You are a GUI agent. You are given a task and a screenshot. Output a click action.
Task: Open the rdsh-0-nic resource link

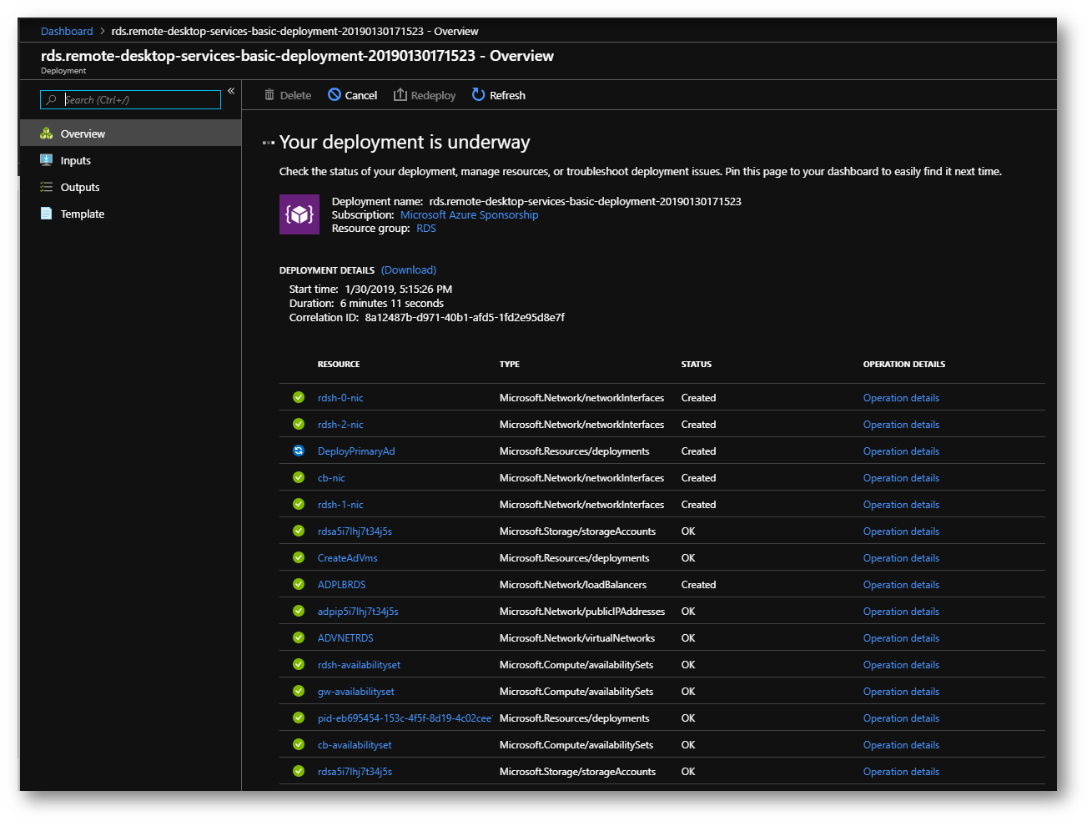point(340,398)
